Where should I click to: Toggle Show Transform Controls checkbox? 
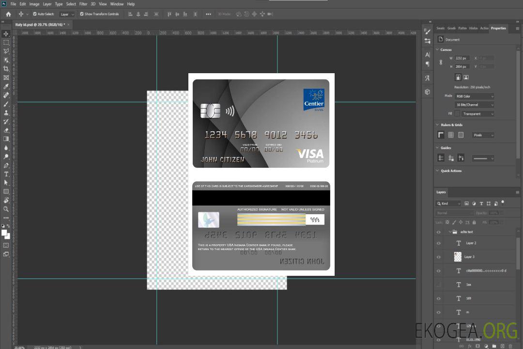(x=82, y=14)
